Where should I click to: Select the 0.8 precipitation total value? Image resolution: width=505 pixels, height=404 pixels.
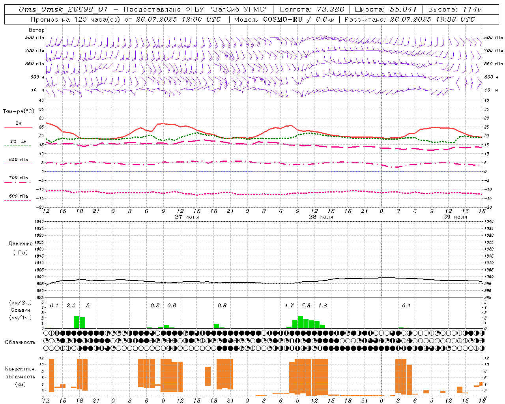pos(222,305)
